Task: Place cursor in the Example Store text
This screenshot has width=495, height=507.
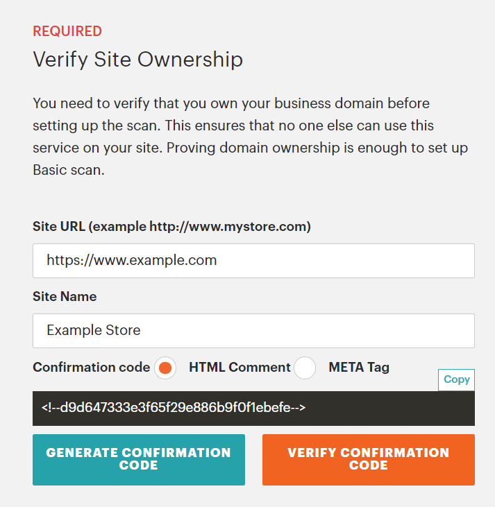Action: (x=94, y=330)
